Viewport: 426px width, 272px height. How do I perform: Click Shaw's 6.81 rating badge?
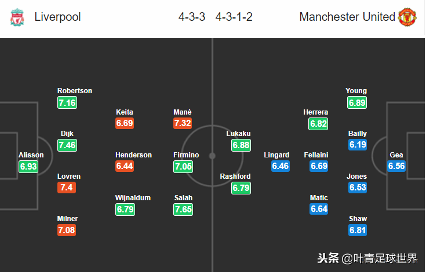pos(358,230)
